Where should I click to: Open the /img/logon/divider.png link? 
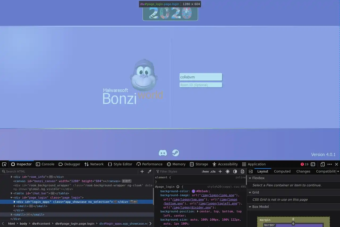tap(191, 207)
